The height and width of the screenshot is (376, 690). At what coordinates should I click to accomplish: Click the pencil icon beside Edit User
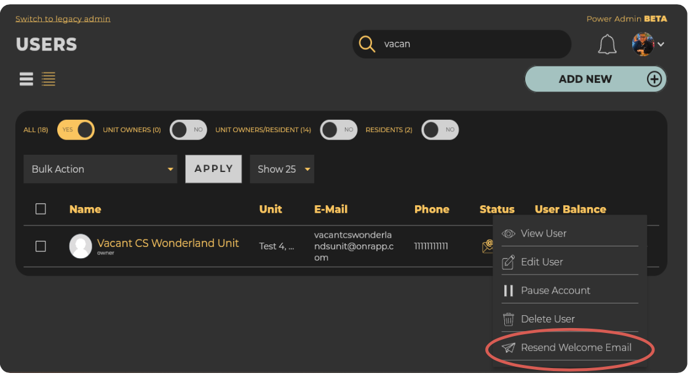tap(508, 262)
